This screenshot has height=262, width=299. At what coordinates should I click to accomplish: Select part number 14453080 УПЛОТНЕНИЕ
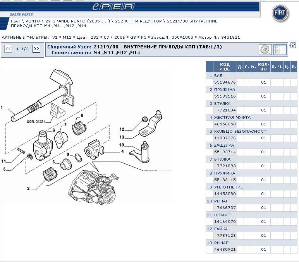tap(225, 194)
